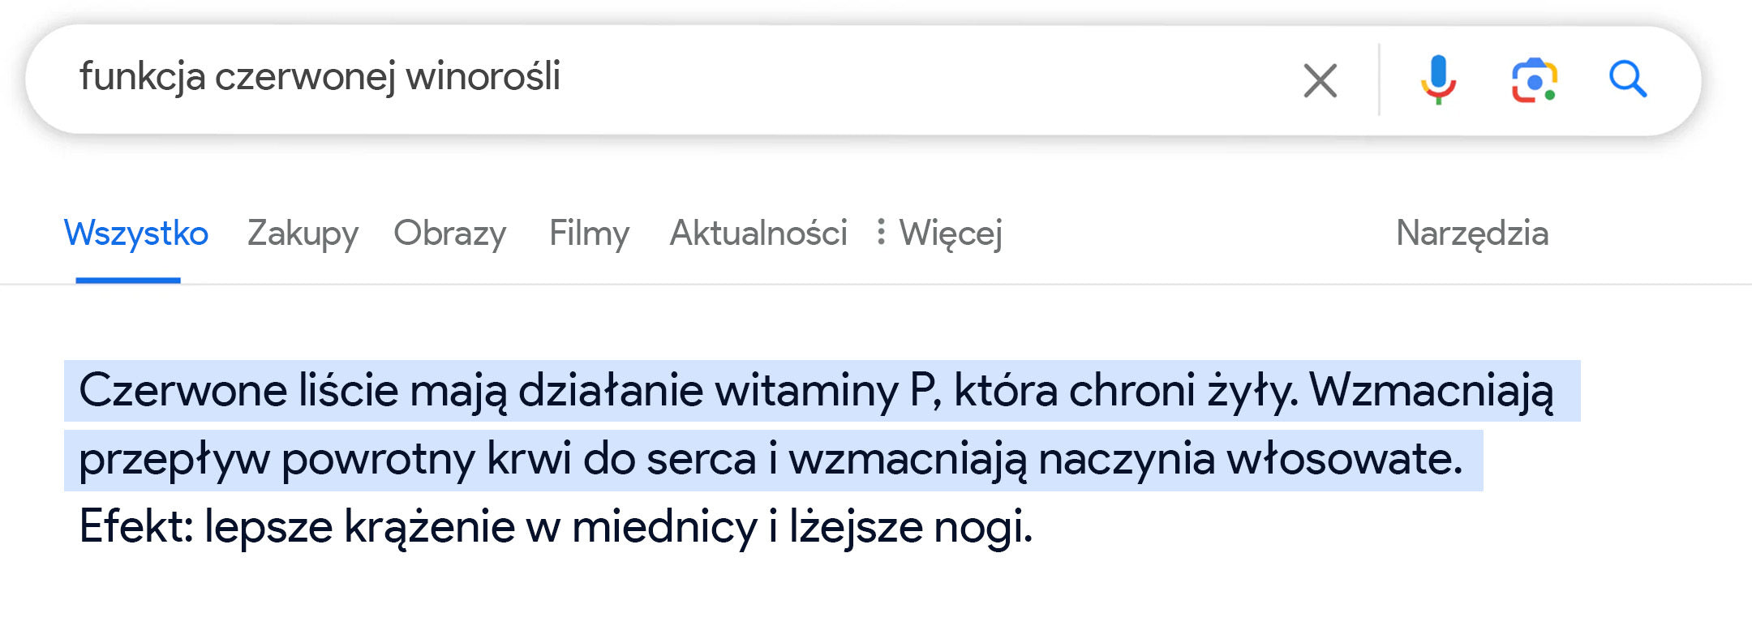The height and width of the screenshot is (626, 1752).
Task: Click the blue underline beneath Wszystko
Action: (128, 281)
